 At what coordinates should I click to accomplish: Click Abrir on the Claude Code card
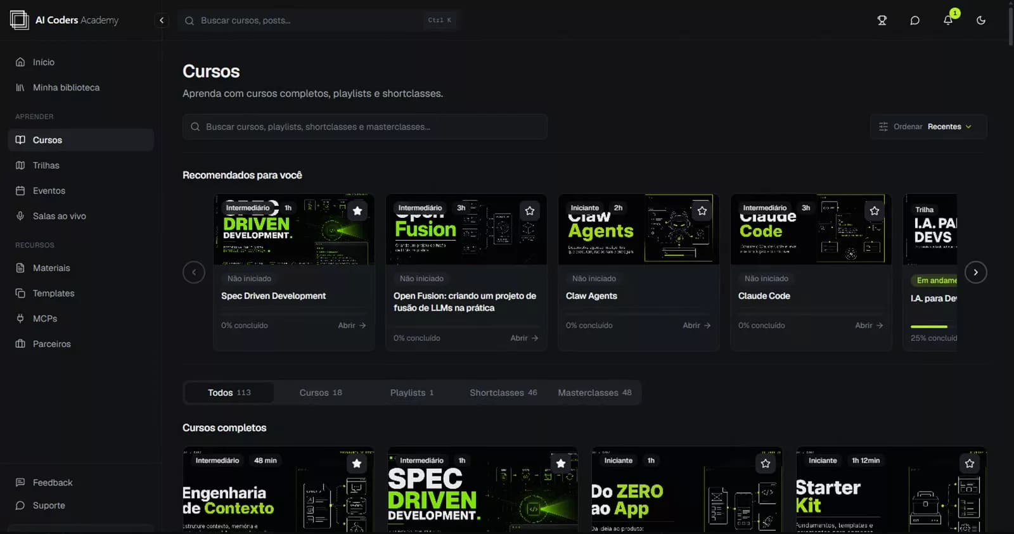pos(869,326)
